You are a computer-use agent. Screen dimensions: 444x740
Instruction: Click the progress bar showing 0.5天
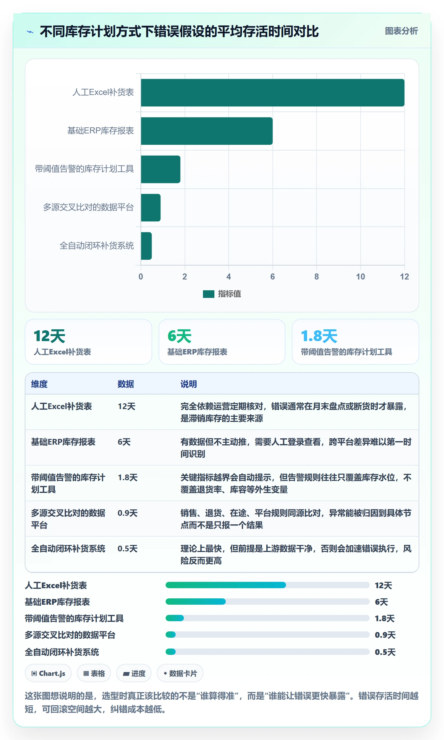coord(268,652)
